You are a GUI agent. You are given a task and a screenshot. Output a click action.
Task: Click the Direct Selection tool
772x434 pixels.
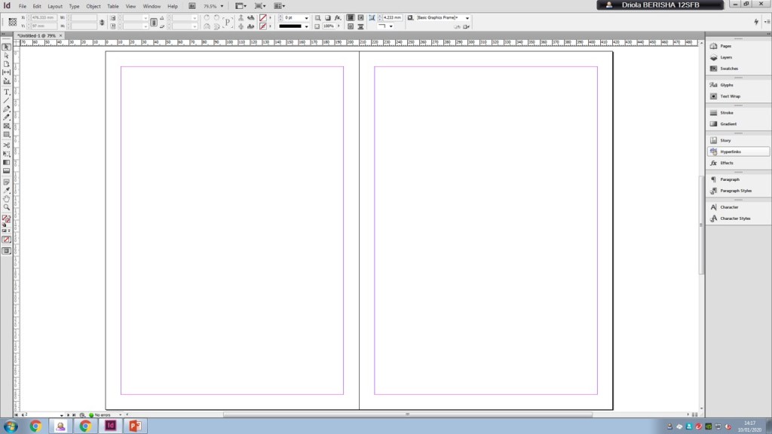click(x=7, y=56)
